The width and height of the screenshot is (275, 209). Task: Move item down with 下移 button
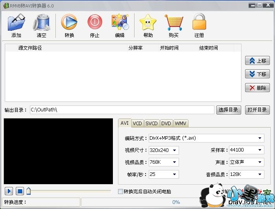[257, 74]
